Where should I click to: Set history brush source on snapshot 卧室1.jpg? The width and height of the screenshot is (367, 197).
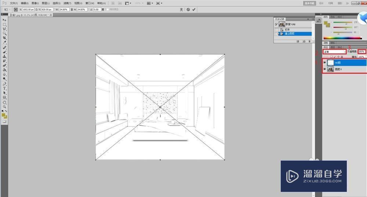[x=276, y=24]
